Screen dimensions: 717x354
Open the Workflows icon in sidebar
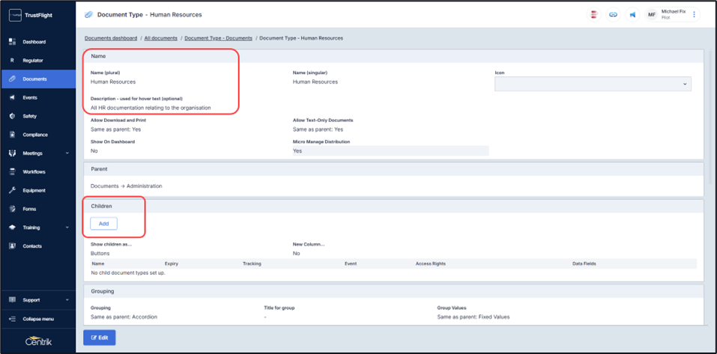coord(12,171)
